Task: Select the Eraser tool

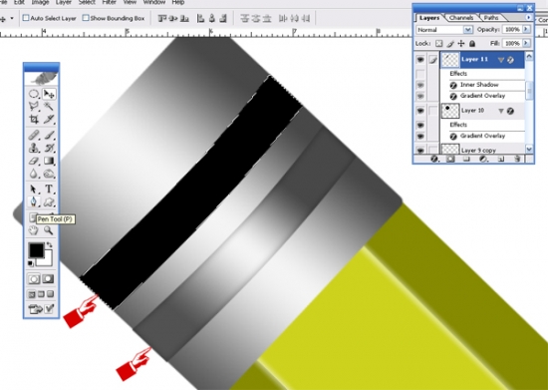Action: coord(34,161)
